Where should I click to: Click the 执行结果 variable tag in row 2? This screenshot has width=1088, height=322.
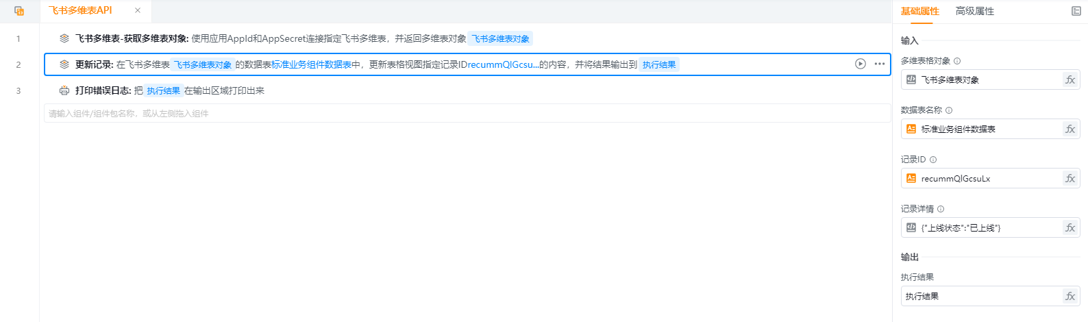pyautogui.click(x=659, y=64)
